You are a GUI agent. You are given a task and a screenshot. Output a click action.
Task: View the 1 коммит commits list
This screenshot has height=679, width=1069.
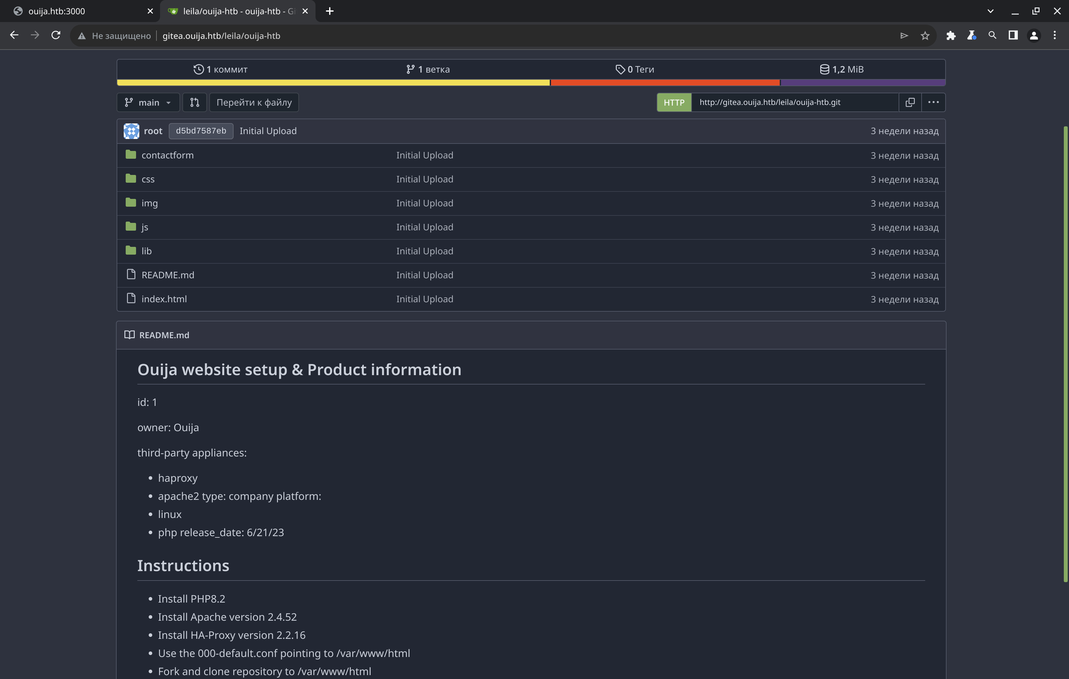pyautogui.click(x=220, y=69)
